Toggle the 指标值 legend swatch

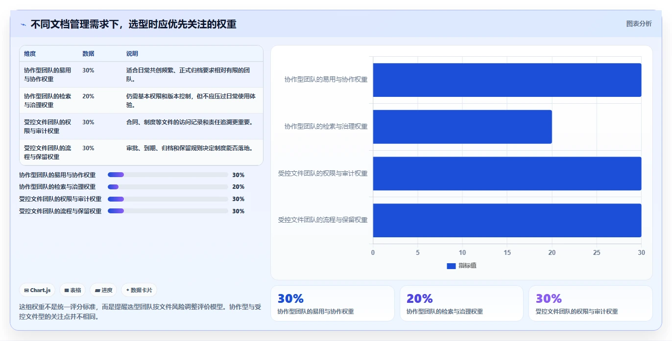(x=451, y=266)
